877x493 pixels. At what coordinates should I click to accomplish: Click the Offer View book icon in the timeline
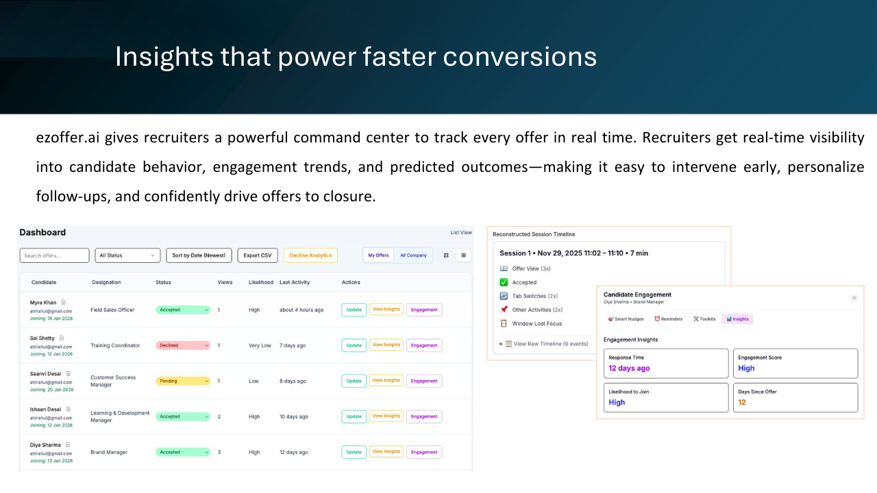pos(504,268)
